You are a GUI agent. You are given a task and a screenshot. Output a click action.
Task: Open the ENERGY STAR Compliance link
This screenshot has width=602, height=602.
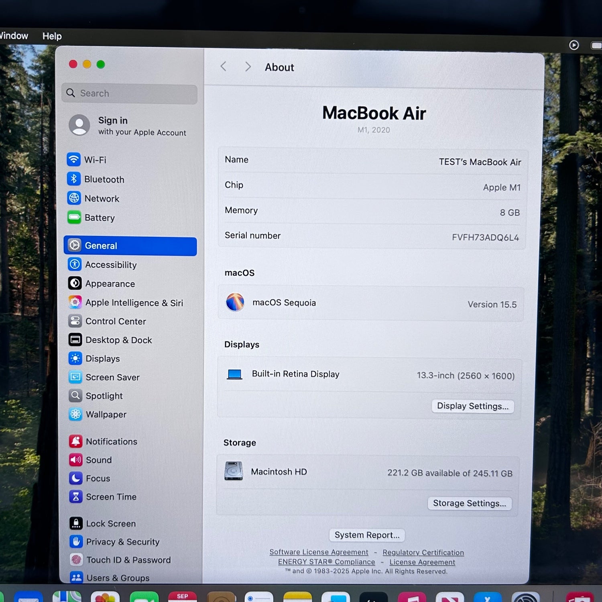[326, 562]
